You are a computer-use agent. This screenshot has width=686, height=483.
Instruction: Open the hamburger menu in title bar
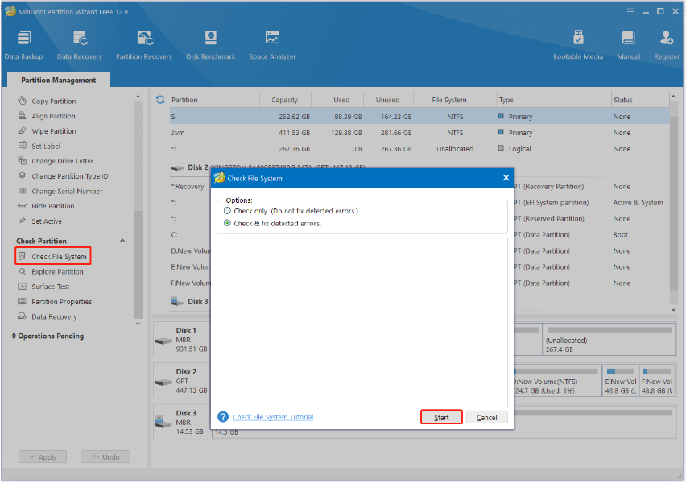click(x=630, y=12)
